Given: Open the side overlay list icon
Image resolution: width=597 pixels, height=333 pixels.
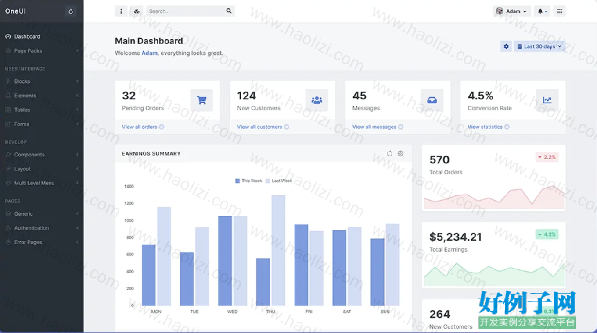Looking at the screenshot, I should point(559,11).
